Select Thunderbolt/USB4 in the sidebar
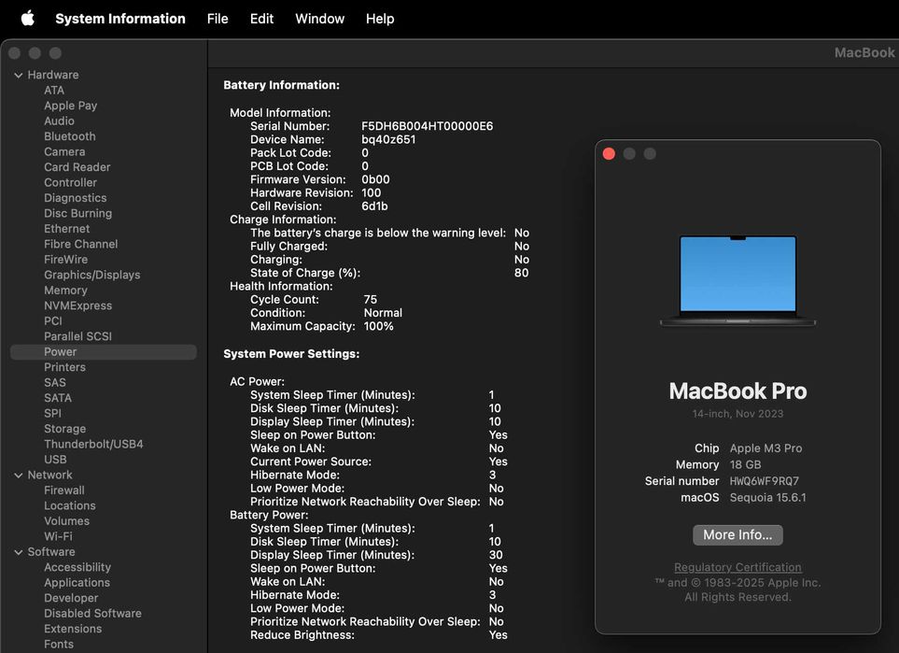This screenshot has height=653, width=899. click(x=93, y=444)
